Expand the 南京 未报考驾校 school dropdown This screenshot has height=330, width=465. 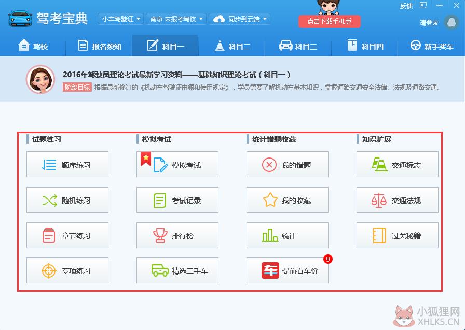(176, 19)
